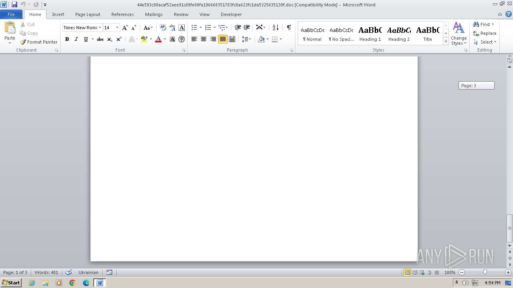Screen dimensions: 513x288
Task: Click the Bullets list icon
Action: click(194, 28)
